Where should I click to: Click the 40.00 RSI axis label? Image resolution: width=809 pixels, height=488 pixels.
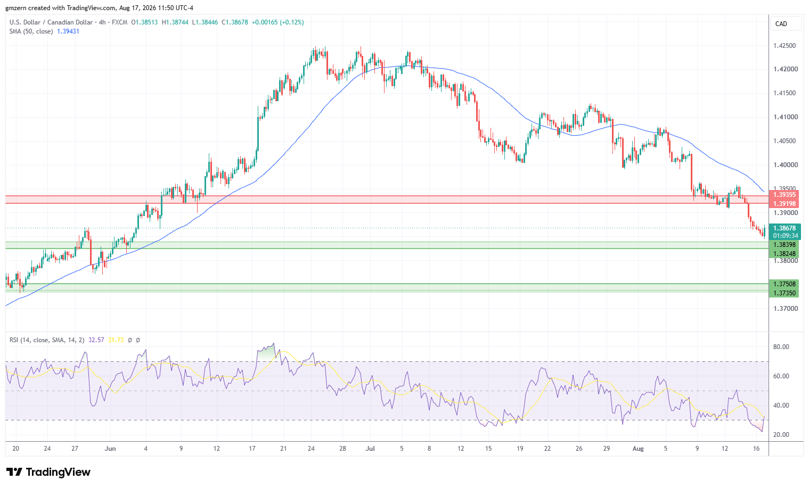pyautogui.click(x=781, y=406)
